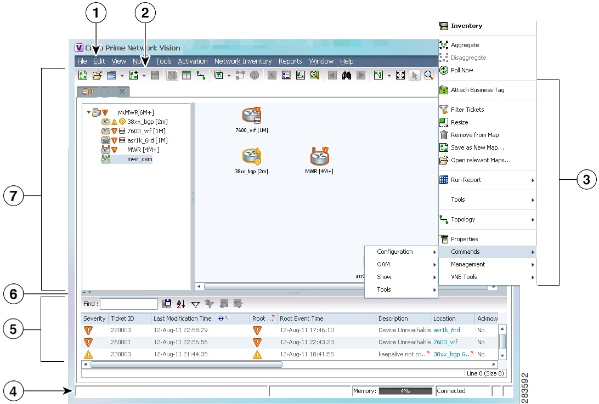Select asr1k_6rd [1M] in the tree
The height and width of the screenshot is (404, 599).
[x=148, y=140]
